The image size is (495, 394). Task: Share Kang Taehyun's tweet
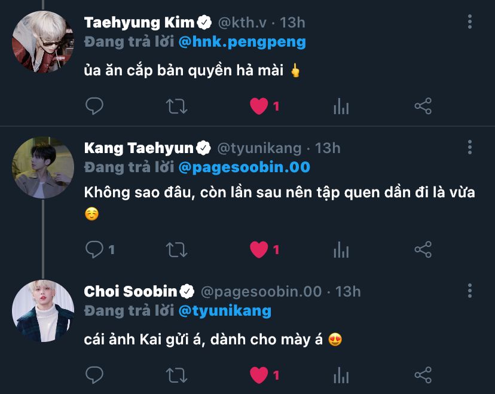pyautogui.click(x=423, y=249)
